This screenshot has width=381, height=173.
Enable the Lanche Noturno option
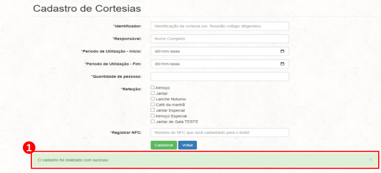pyautogui.click(x=152, y=99)
